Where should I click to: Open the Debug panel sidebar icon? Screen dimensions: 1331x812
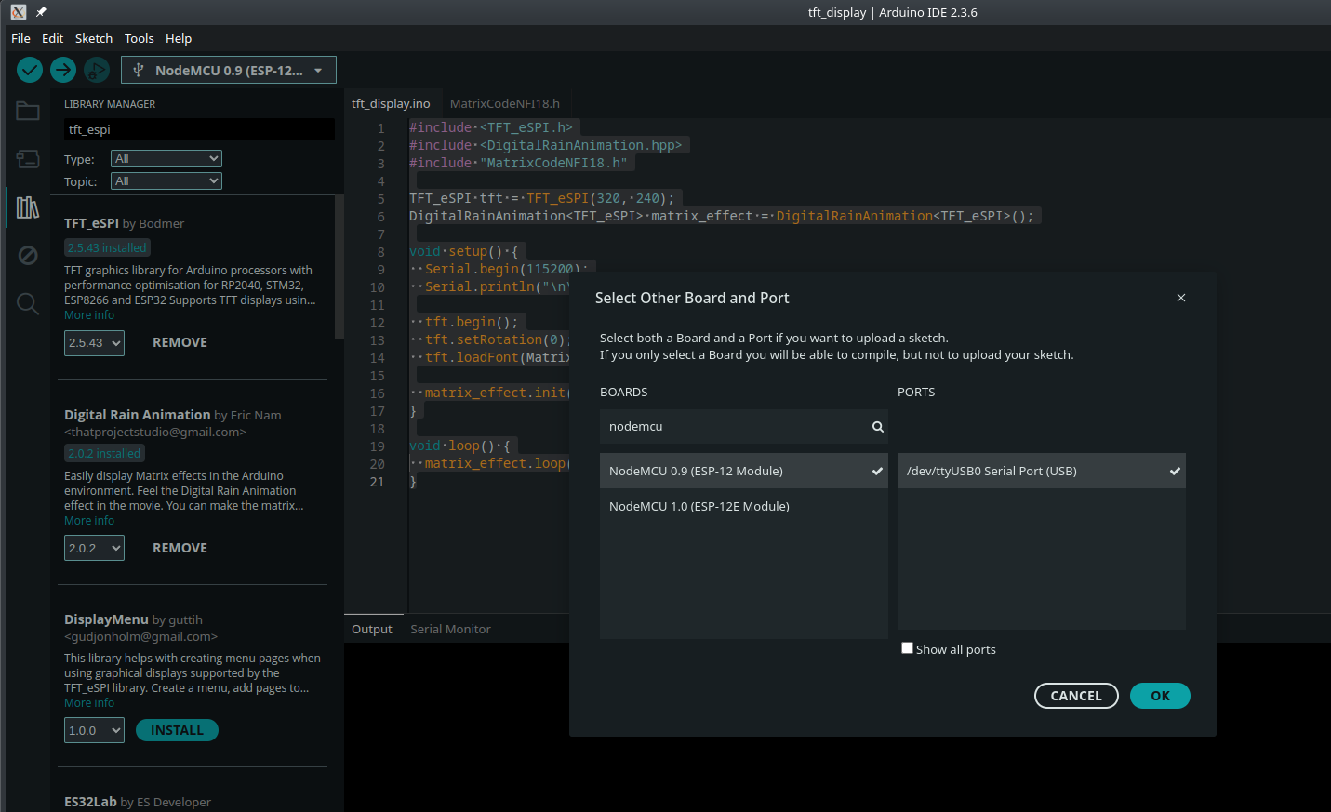28,255
